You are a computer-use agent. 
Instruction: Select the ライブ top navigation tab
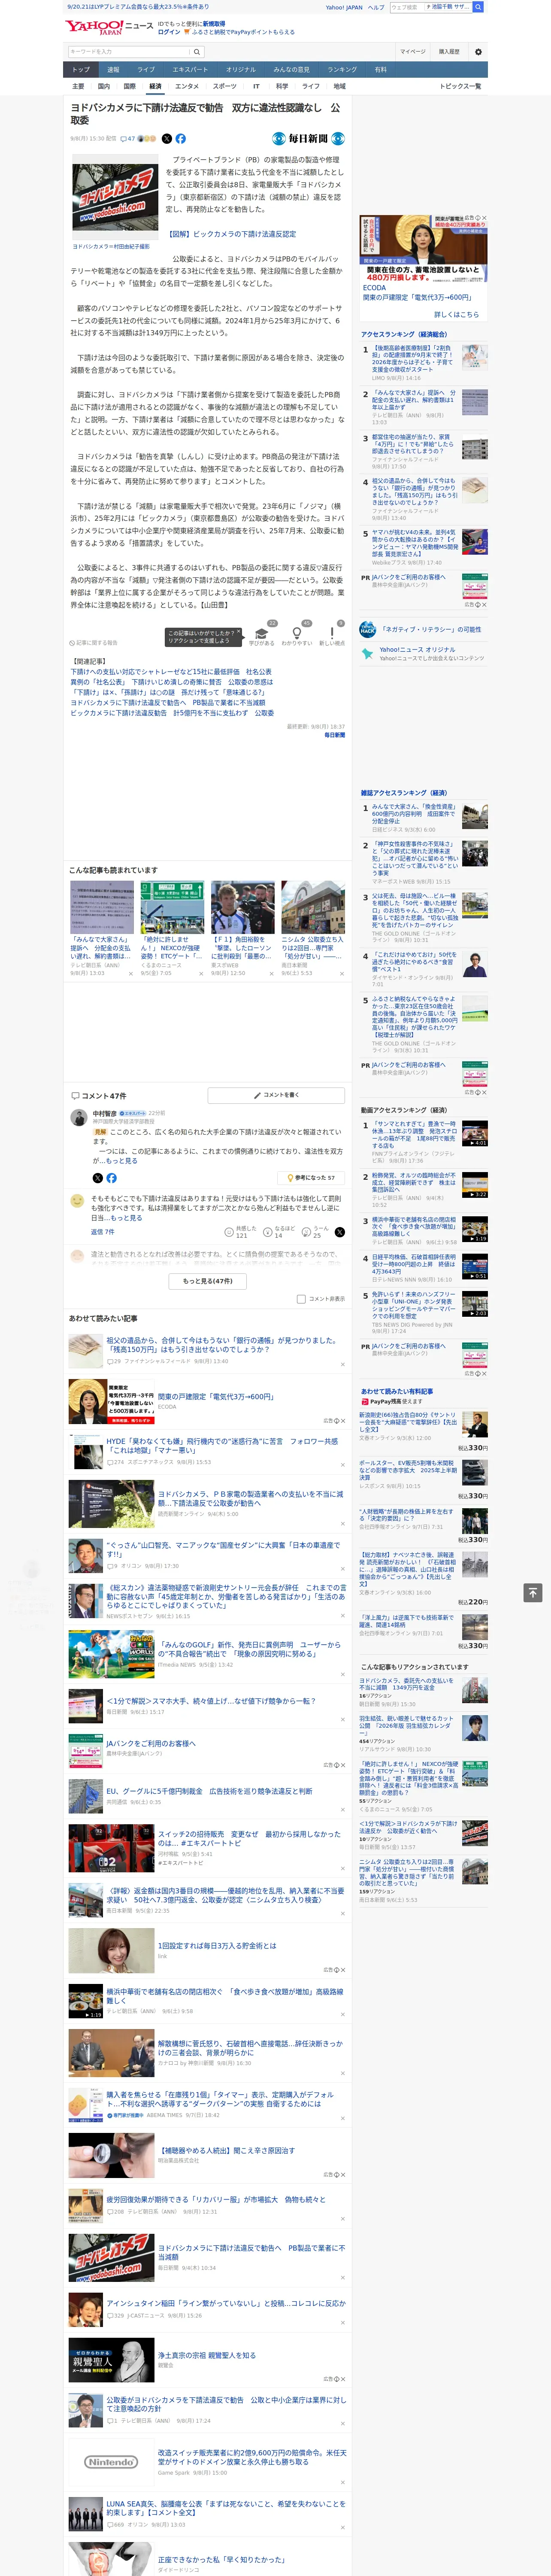146,70
